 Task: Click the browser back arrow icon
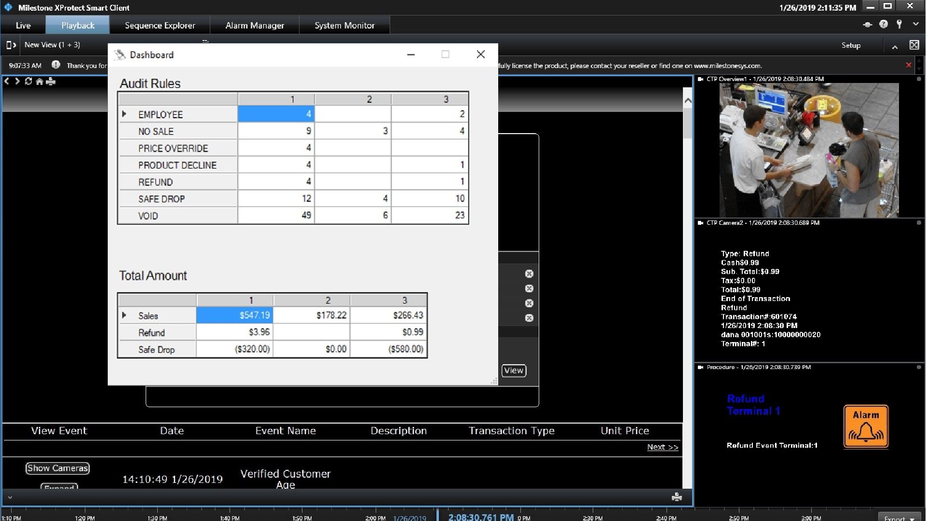tap(7, 81)
